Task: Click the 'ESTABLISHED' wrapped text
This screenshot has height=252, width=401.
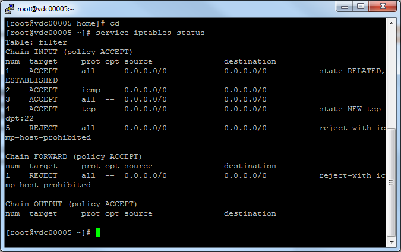Action: tap(31, 81)
